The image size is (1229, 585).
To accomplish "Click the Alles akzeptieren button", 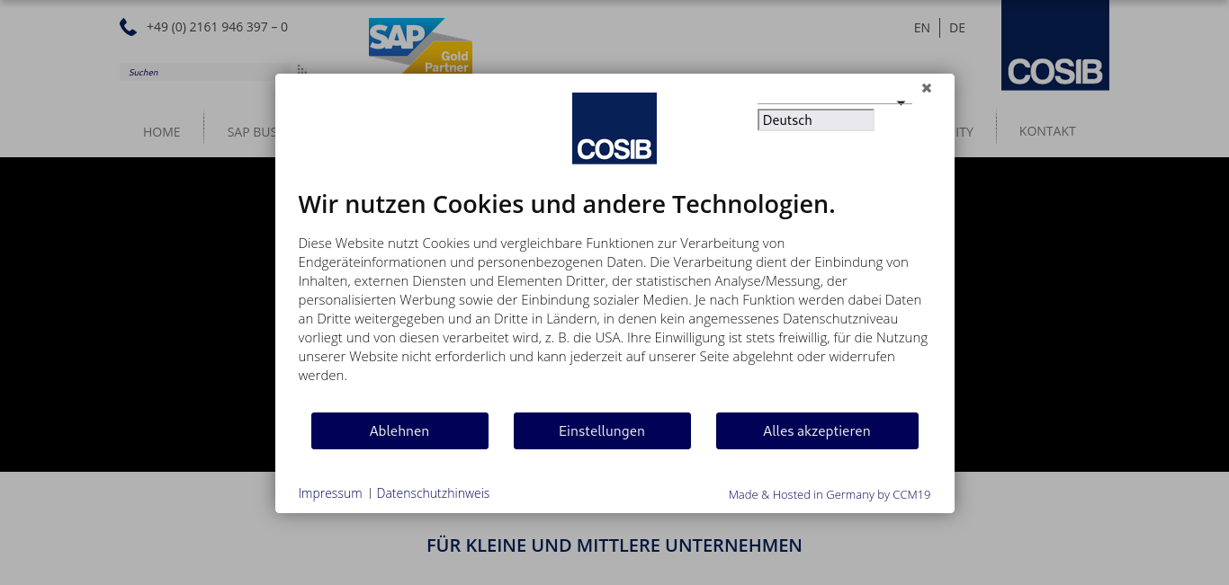I will point(817,431).
